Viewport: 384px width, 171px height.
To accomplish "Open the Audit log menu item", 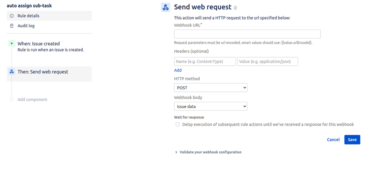I will 49,26.
